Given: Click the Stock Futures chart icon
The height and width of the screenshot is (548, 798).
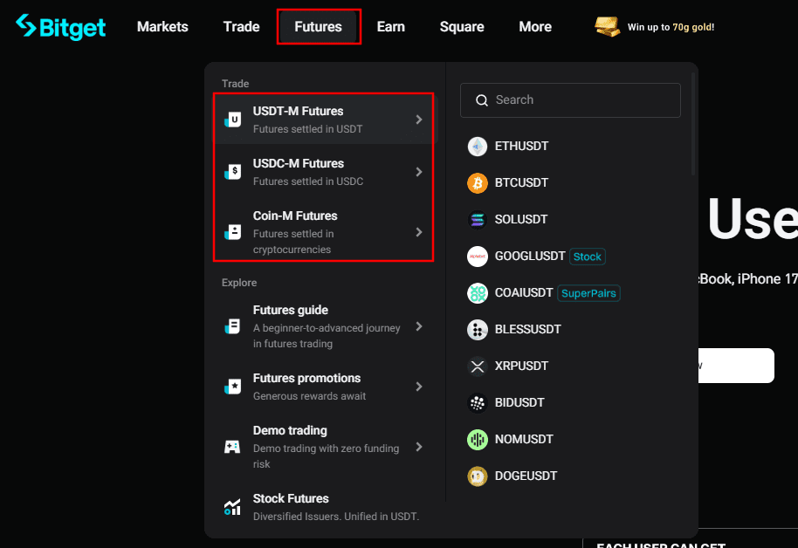Looking at the screenshot, I should [x=232, y=507].
